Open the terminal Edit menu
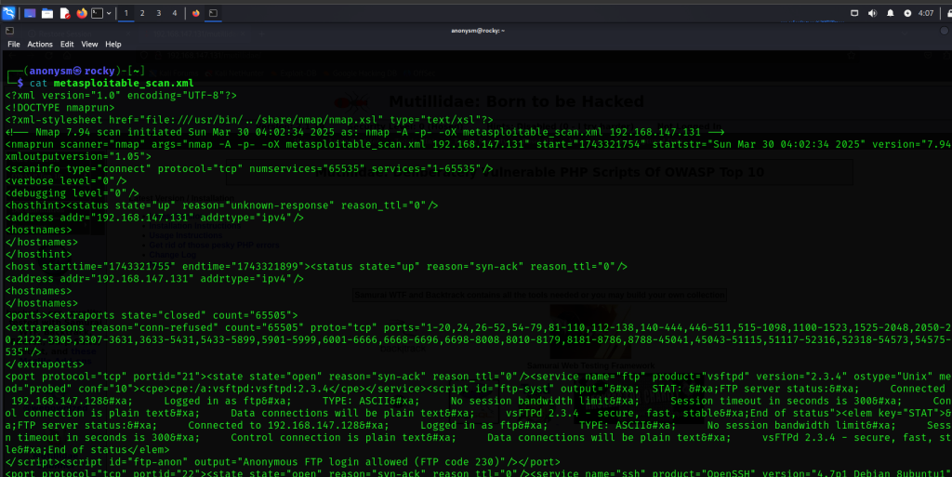The height and width of the screenshot is (477, 952). coord(67,45)
